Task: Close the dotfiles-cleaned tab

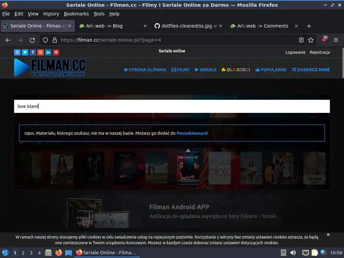Action: pos(221,26)
